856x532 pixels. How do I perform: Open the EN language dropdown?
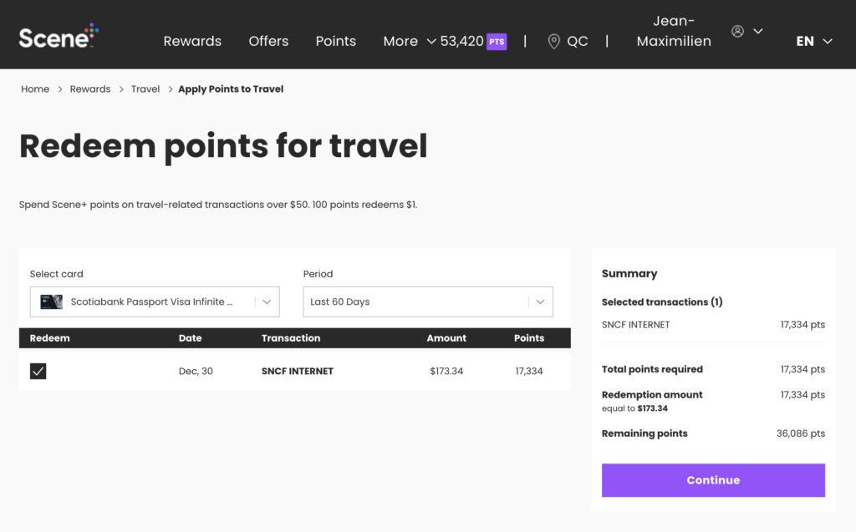pos(813,40)
